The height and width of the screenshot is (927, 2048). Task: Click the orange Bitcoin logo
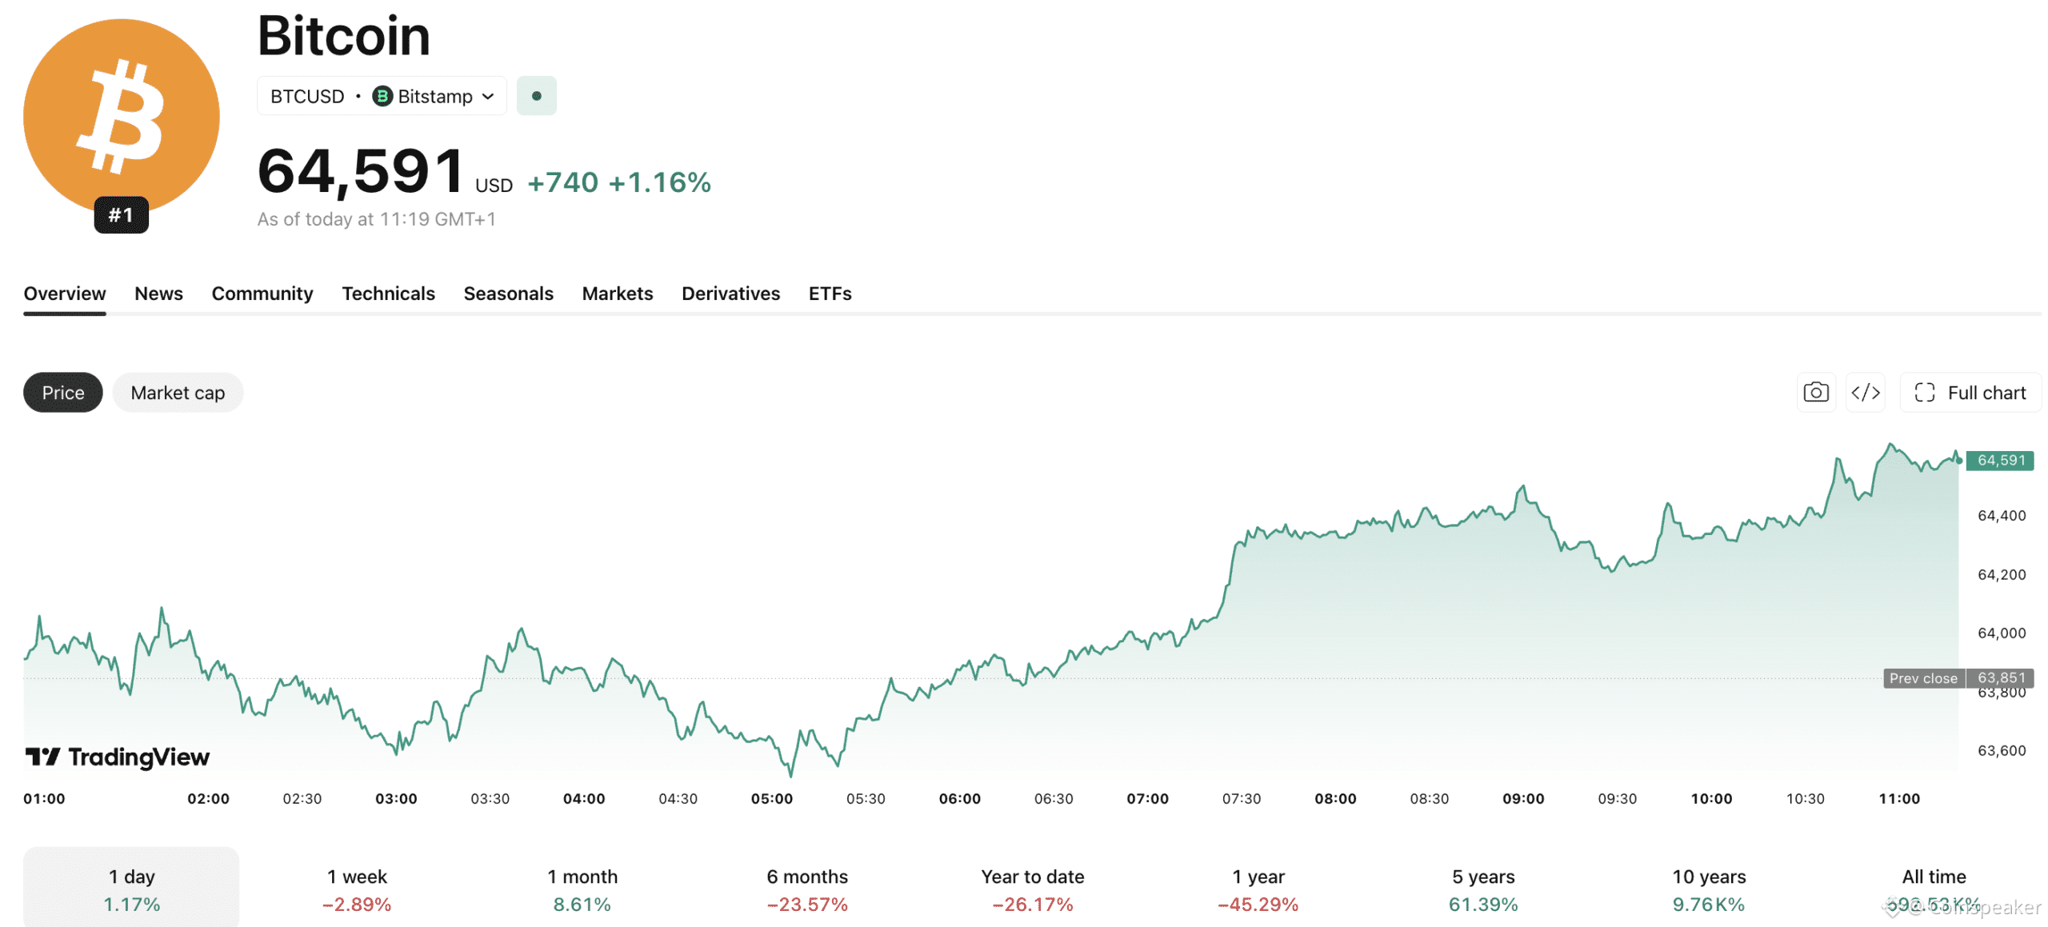coord(121,117)
